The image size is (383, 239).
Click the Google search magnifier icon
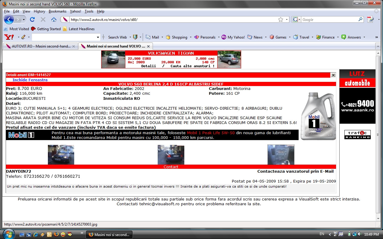(361, 19)
